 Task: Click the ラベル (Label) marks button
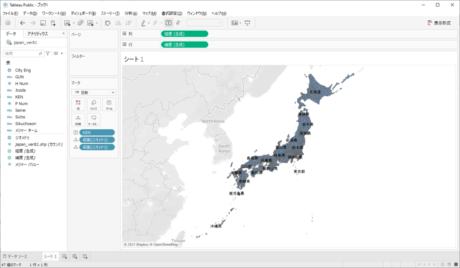coord(109,104)
